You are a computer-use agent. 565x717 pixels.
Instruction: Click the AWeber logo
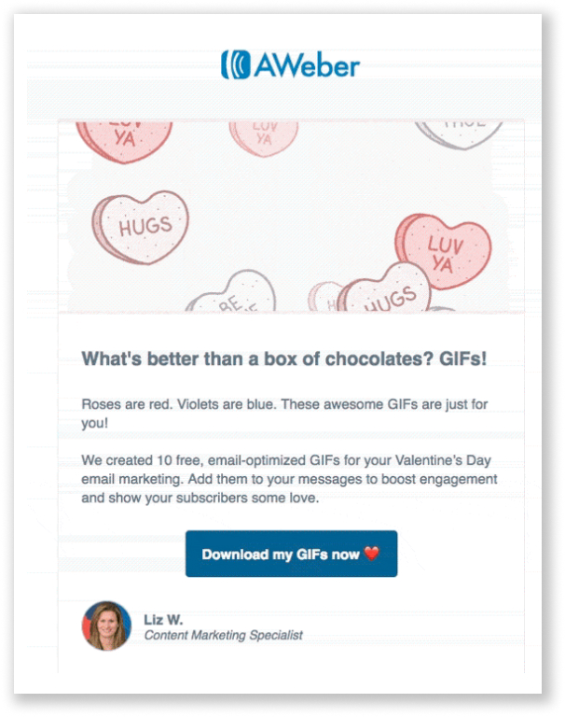click(x=291, y=65)
